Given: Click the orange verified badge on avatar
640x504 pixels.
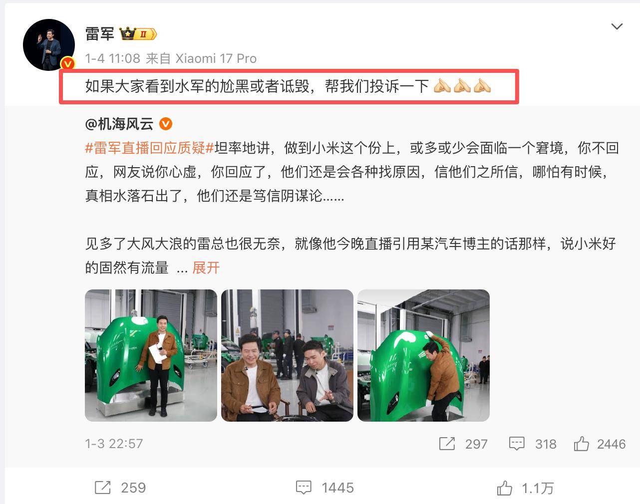Looking at the screenshot, I should click(67, 64).
